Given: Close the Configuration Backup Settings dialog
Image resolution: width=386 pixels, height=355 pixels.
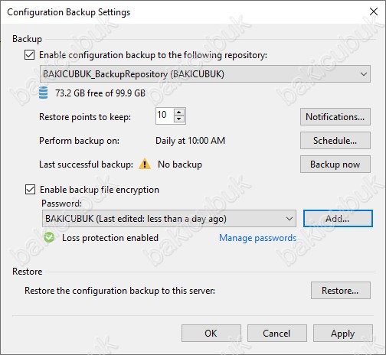Looking at the screenshot, I should tap(374, 11).
